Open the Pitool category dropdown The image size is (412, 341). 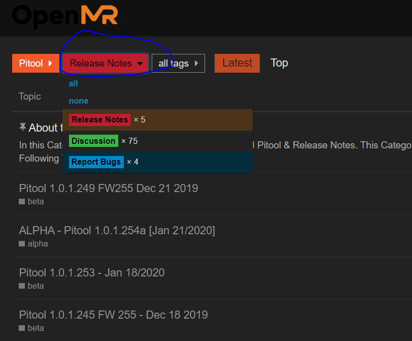(36, 64)
